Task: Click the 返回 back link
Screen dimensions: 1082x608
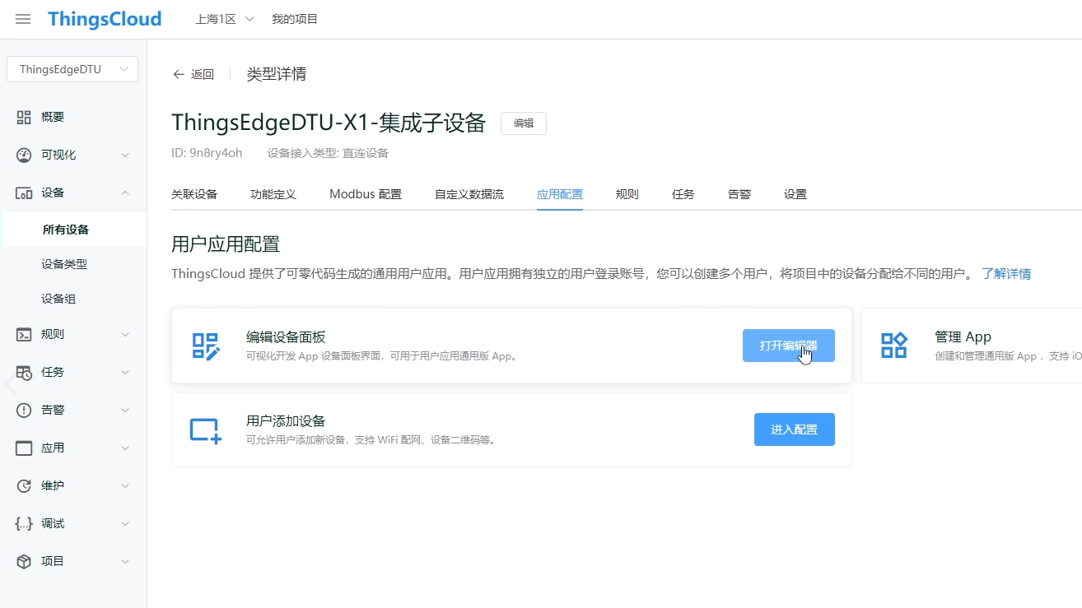Action: pos(203,74)
